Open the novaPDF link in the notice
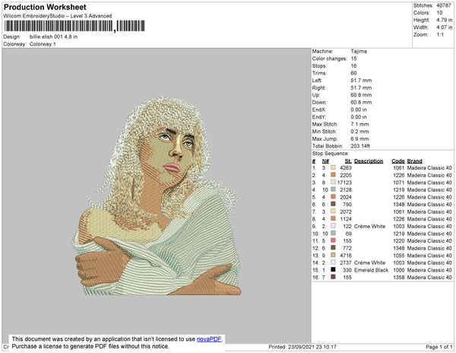 pos(210,339)
